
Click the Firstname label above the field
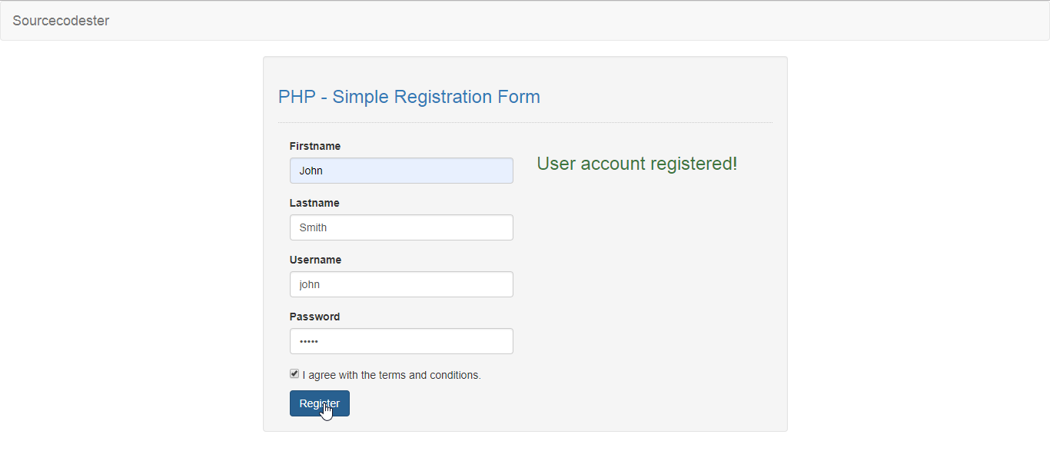tap(315, 145)
